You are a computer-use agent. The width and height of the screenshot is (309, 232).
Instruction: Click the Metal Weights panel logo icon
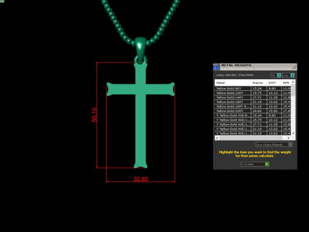[216, 67]
